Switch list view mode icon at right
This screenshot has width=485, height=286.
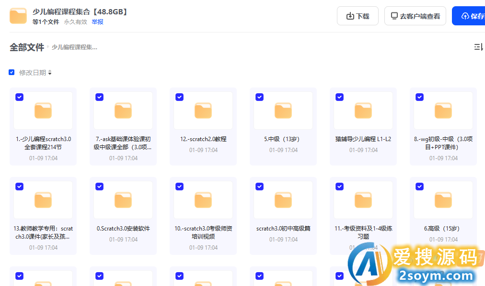478,47
